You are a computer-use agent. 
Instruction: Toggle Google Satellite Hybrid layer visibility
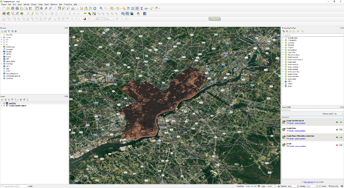click(4, 106)
